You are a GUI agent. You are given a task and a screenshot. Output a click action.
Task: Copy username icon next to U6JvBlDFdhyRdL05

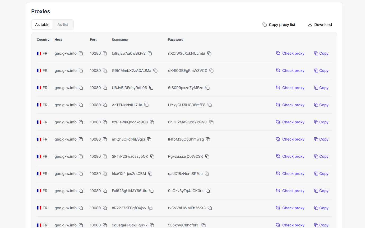[151, 88]
